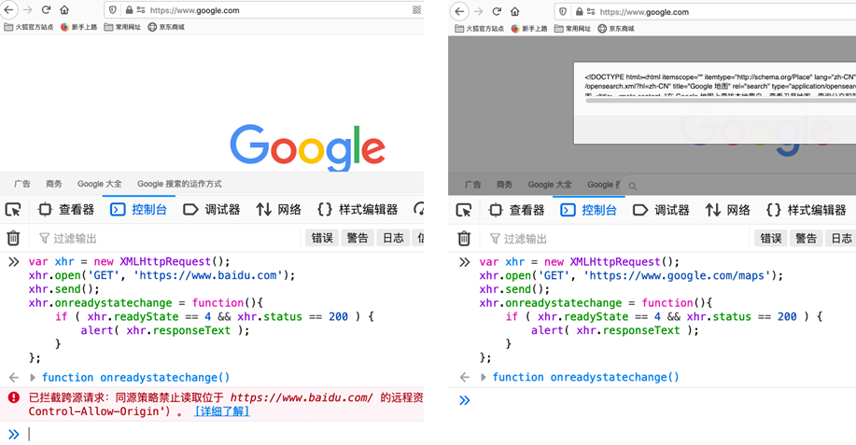The width and height of the screenshot is (856, 445).
Task: Click the forward arrow in right browser
Action: tap(478, 11)
